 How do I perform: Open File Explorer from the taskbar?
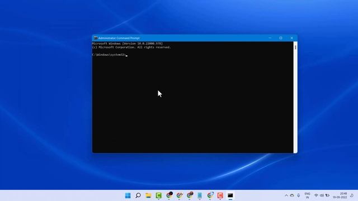[x=148, y=195]
